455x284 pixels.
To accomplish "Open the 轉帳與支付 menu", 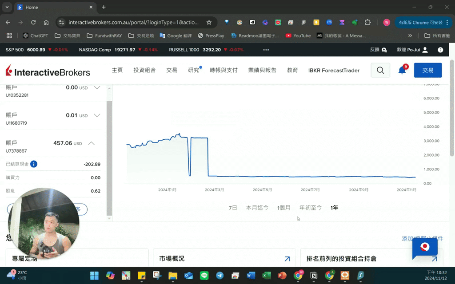I will (224, 70).
